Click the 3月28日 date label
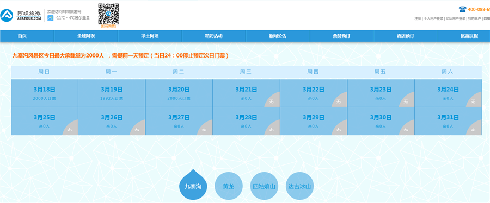This screenshot has height=203, width=490. pyautogui.click(x=246, y=118)
